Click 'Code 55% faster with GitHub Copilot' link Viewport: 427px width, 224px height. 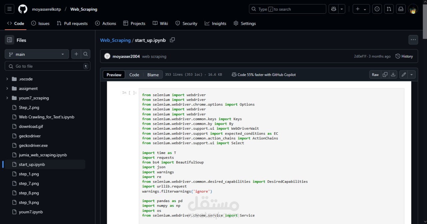click(x=264, y=75)
